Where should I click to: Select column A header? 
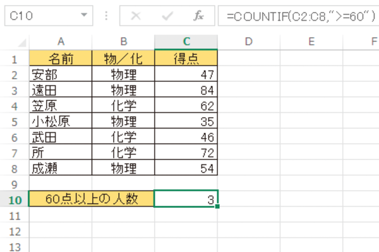coord(61,42)
